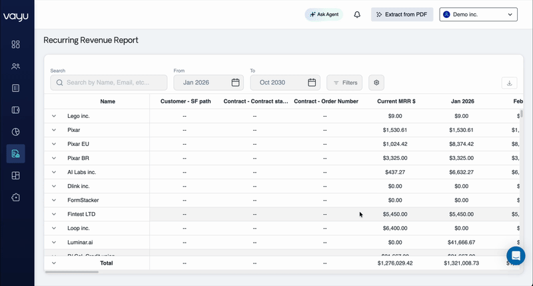
Task: Open the pie chart analytics icon in sidebar
Action: tap(15, 132)
